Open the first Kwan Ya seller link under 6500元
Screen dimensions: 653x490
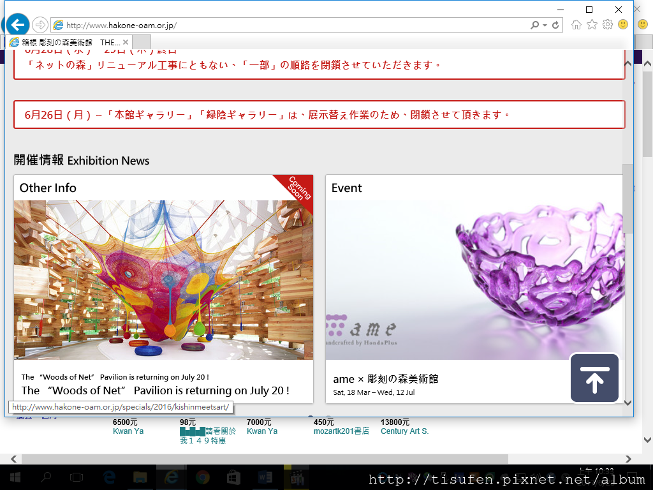point(128,431)
